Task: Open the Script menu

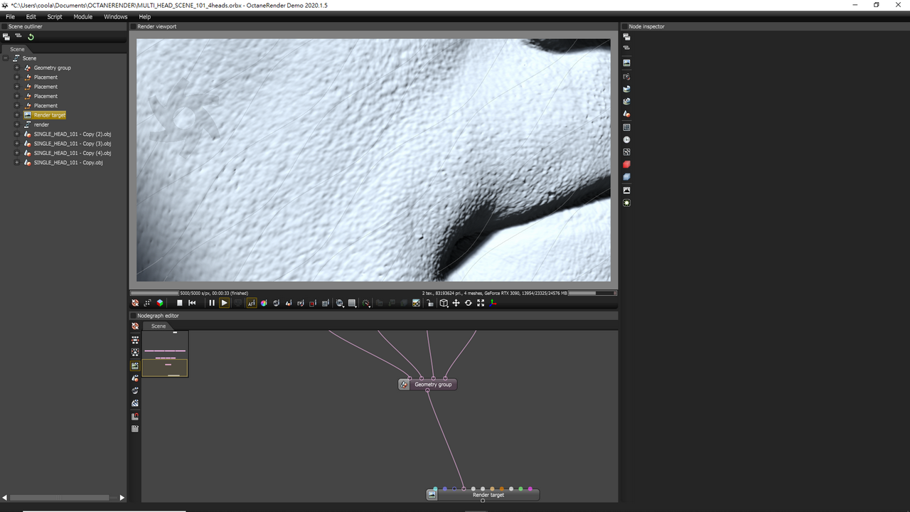Action: [x=55, y=16]
